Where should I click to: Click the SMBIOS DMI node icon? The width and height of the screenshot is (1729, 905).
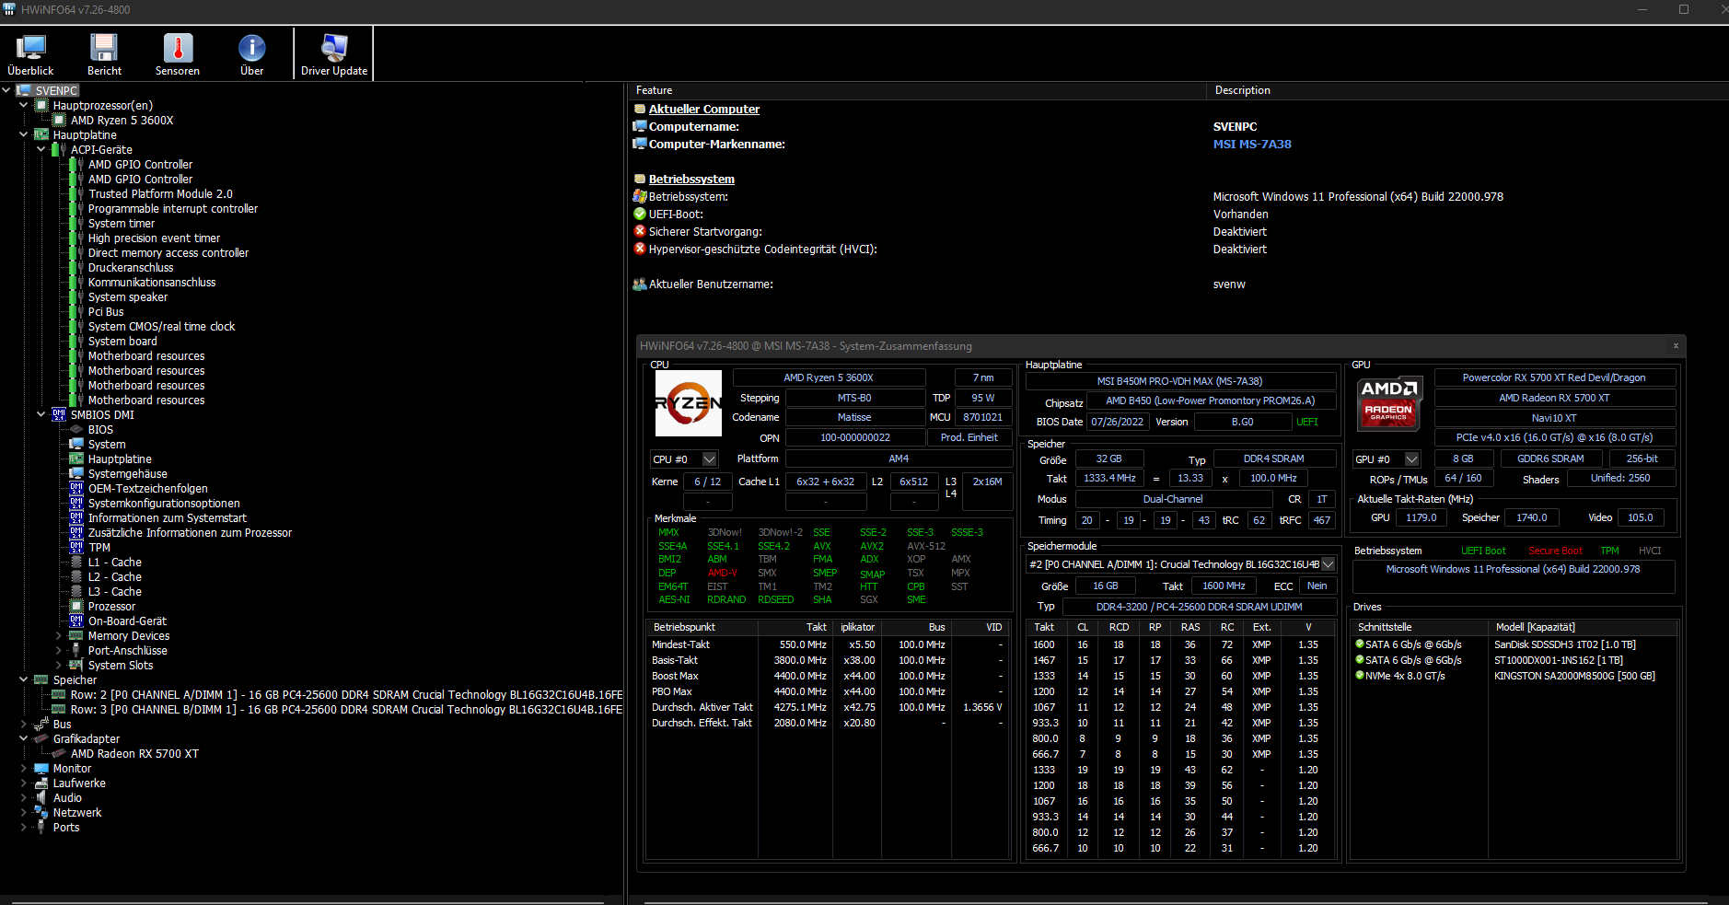pyautogui.click(x=59, y=414)
